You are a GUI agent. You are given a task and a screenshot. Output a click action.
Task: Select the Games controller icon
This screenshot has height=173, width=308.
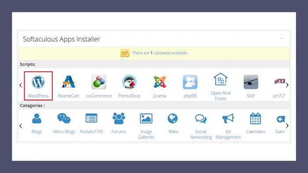[x=281, y=119]
